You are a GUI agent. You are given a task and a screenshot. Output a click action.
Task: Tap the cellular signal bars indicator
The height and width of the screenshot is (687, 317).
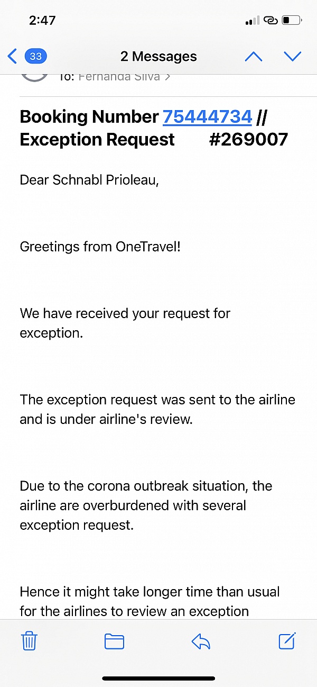pos(253,21)
